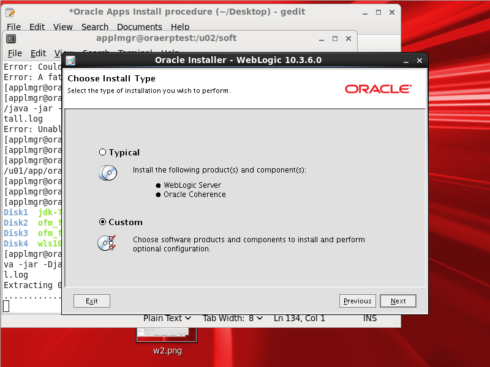The height and width of the screenshot is (367, 490).
Task: Open Tab Width dropdown in gedit
Action: coord(233,318)
